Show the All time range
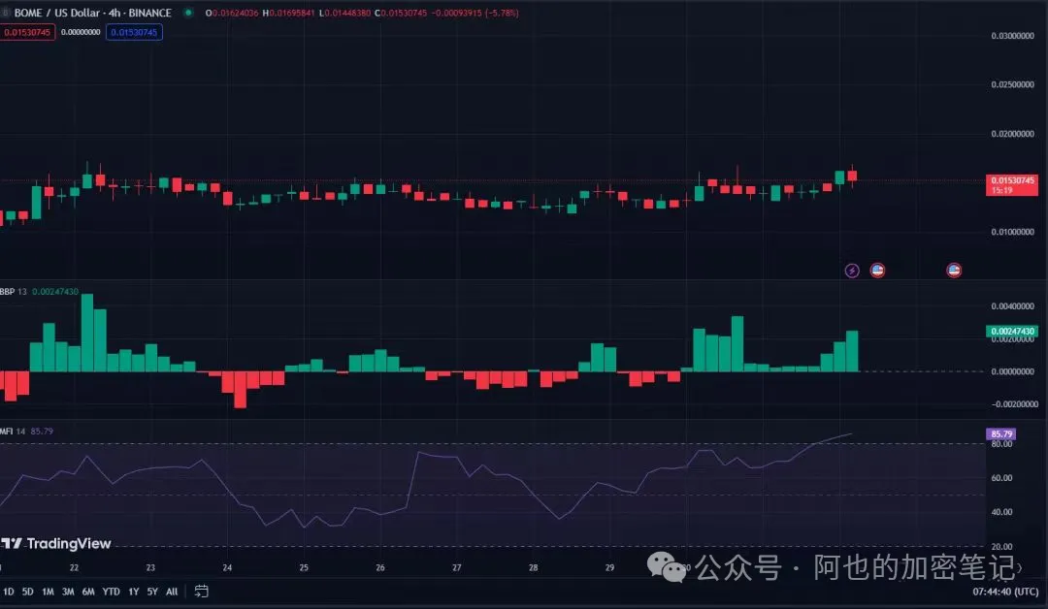Viewport: 1048px width, 609px height. [x=172, y=591]
